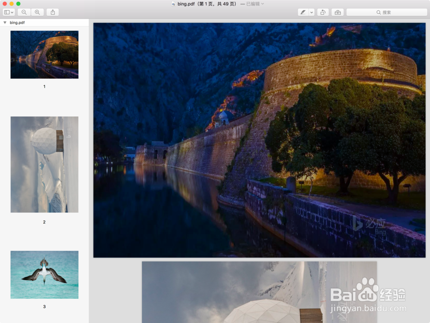
Task: Minimize the Preview window
Action: [12, 3]
